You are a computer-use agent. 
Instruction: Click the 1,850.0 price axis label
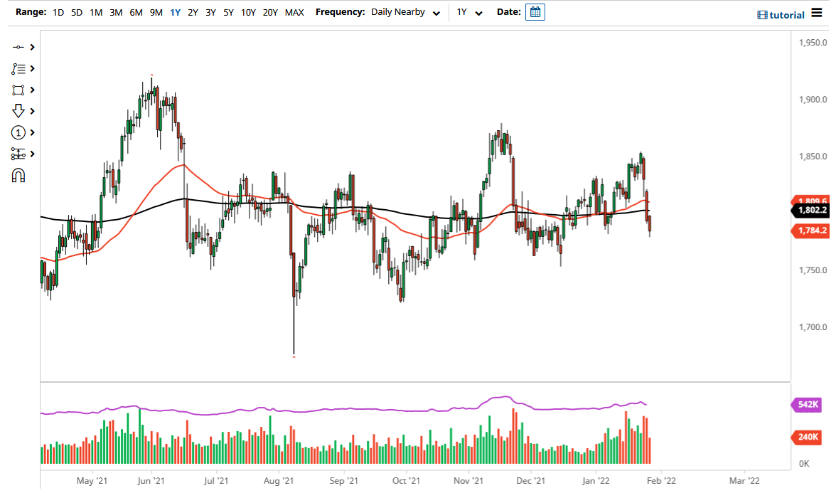click(813, 157)
